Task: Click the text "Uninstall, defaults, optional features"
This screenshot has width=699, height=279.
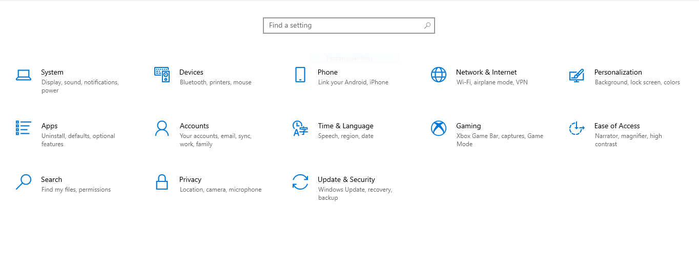Action: tap(78, 140)
